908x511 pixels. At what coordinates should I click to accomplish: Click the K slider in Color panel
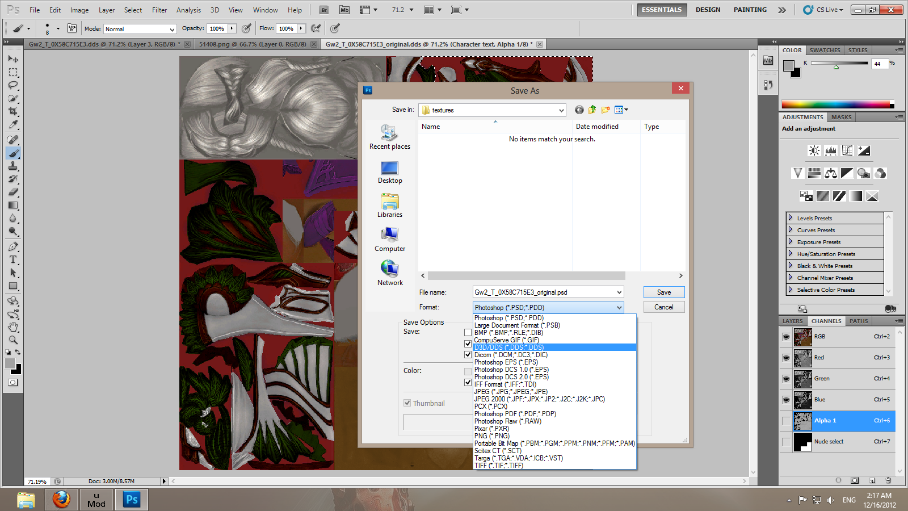pyautogui.click(x=839, y=64)
